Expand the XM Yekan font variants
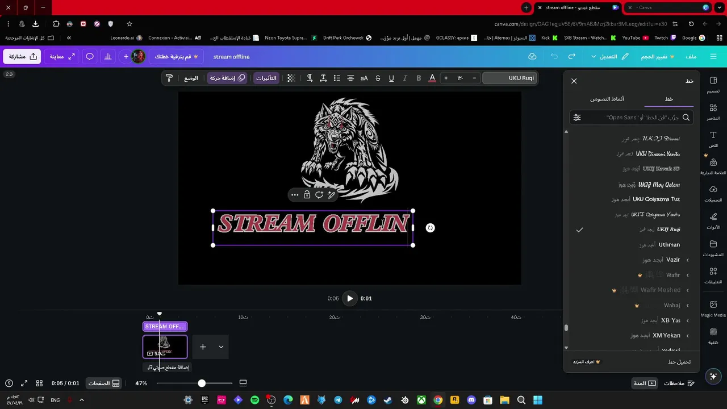The height and width of the screenshot is (409, 727). tap(687, 336)
